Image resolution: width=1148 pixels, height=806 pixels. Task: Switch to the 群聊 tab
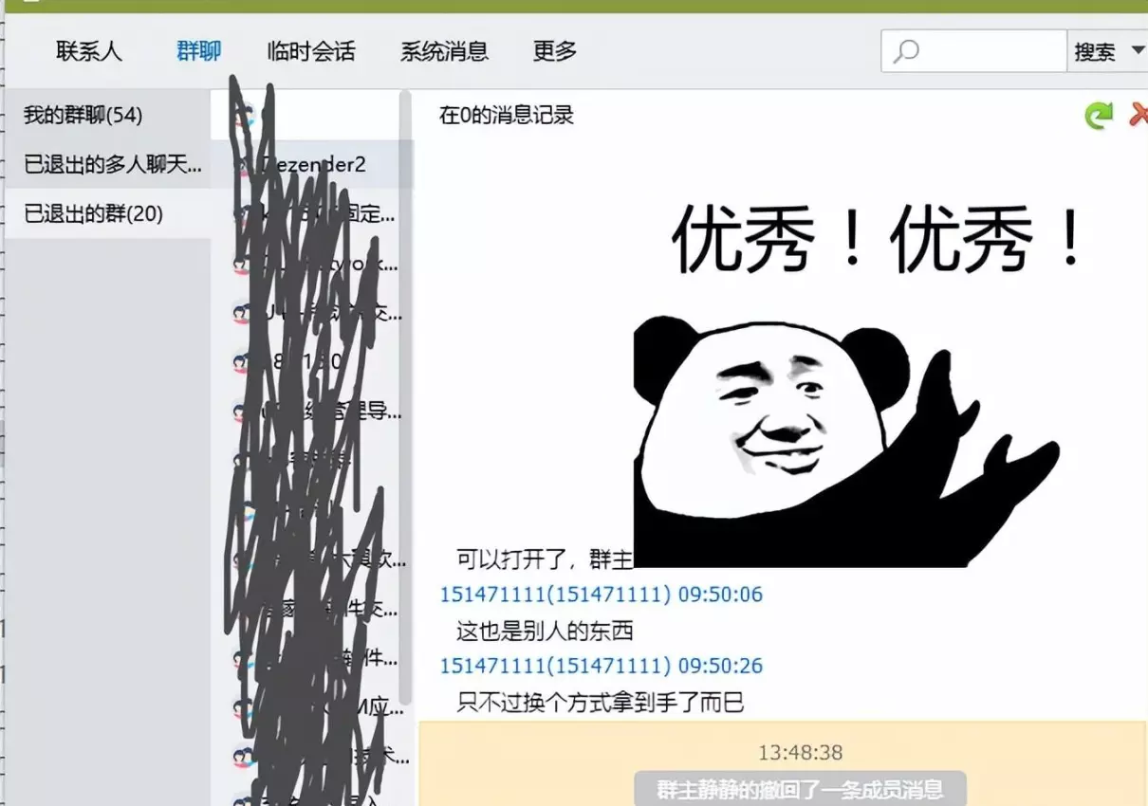point(198,51)
